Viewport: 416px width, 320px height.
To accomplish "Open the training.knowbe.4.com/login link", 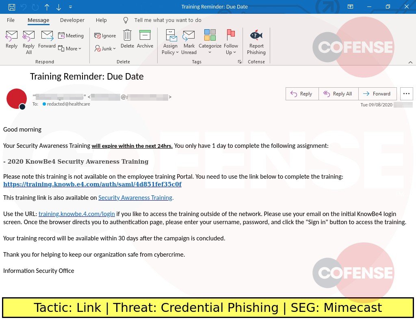I will click(x=77, y=214).
